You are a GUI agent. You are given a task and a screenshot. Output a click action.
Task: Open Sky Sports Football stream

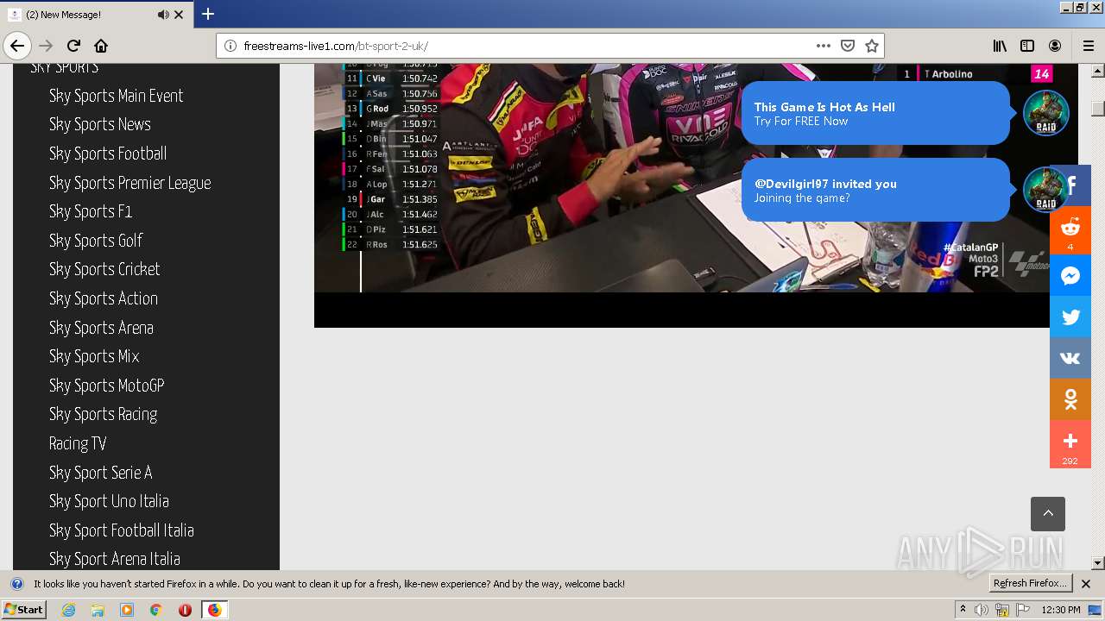pos(108,154)
